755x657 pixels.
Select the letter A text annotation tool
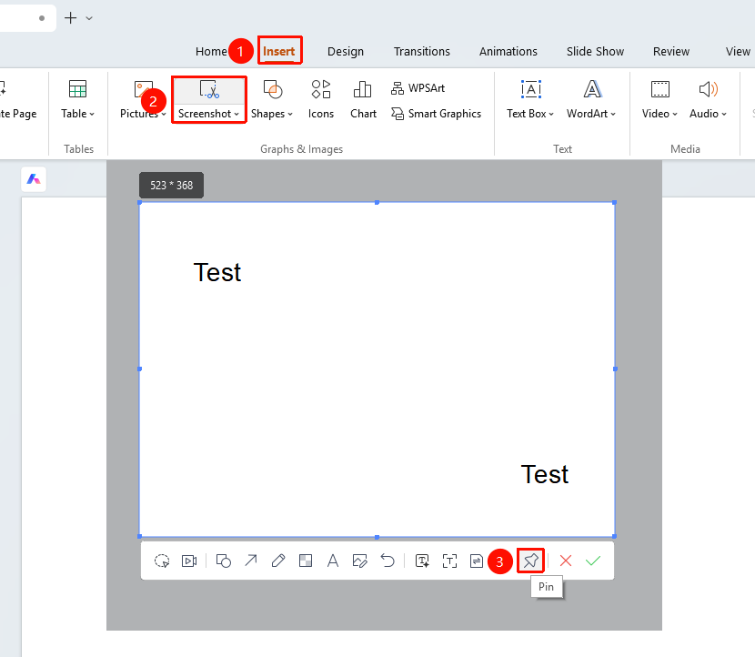click(x=333, y=561)
